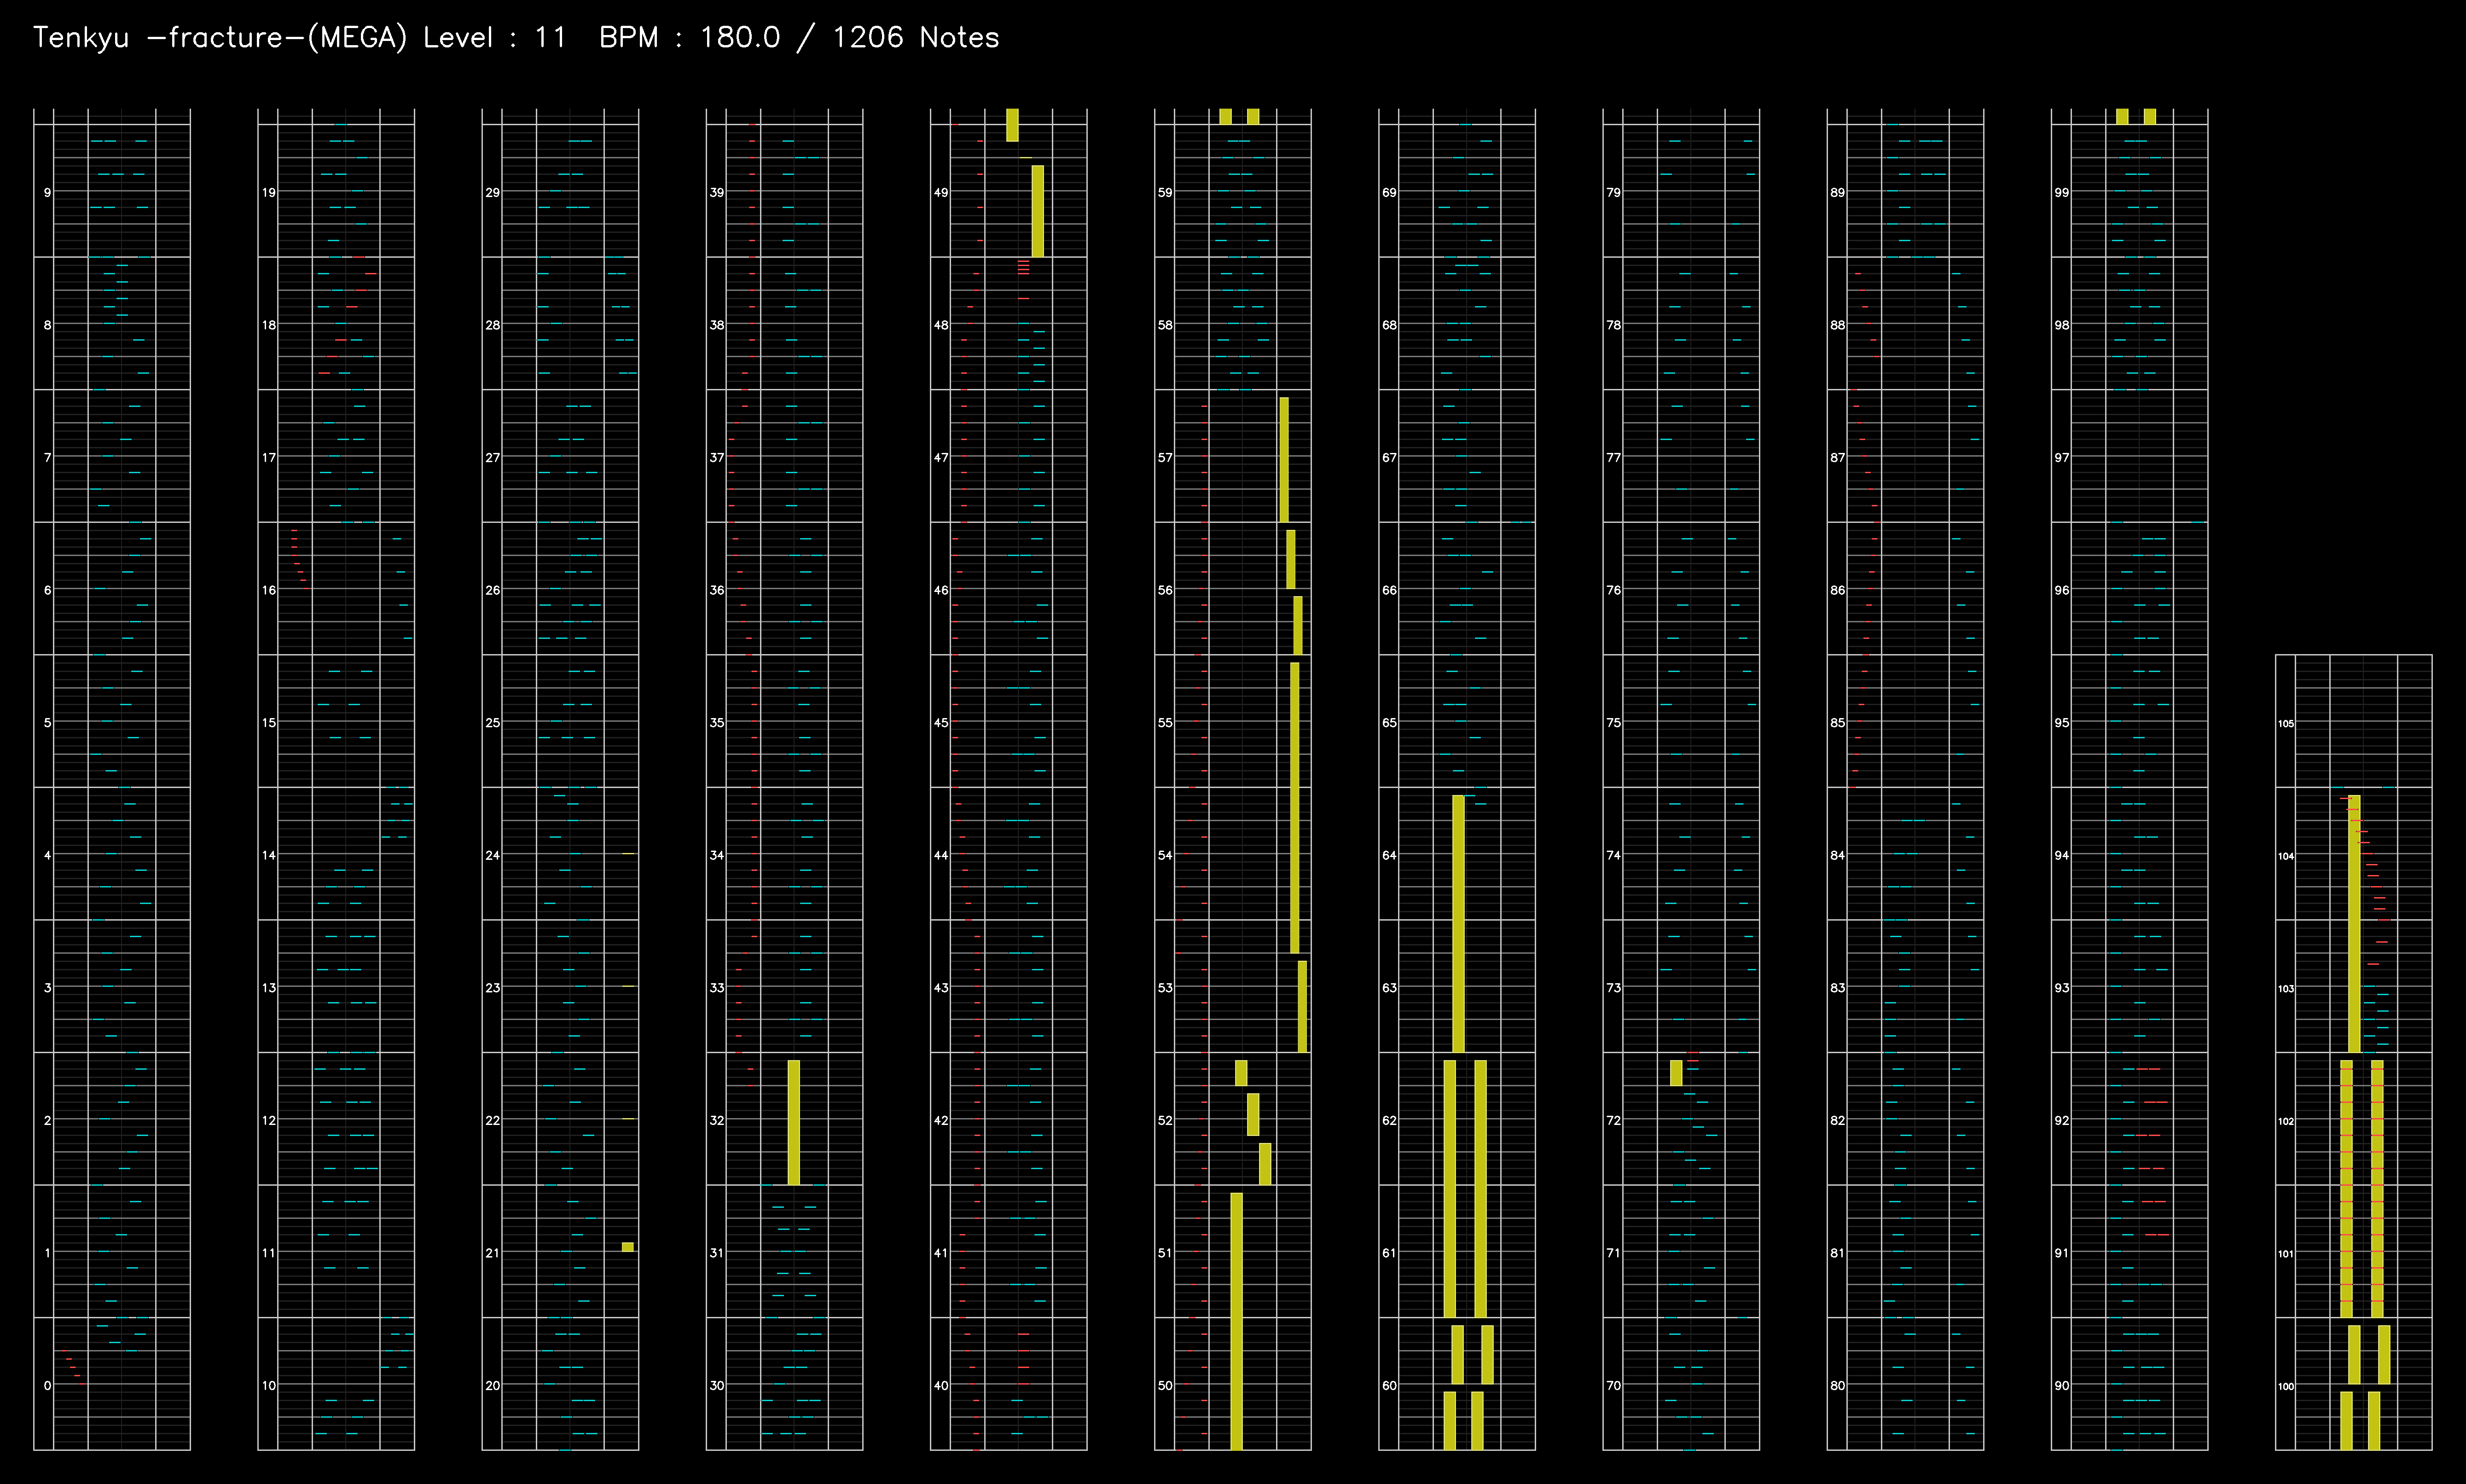Viewport: 2466px width, 1484px height.
Task: Click measure number label 0
Action: [47, 1385]
